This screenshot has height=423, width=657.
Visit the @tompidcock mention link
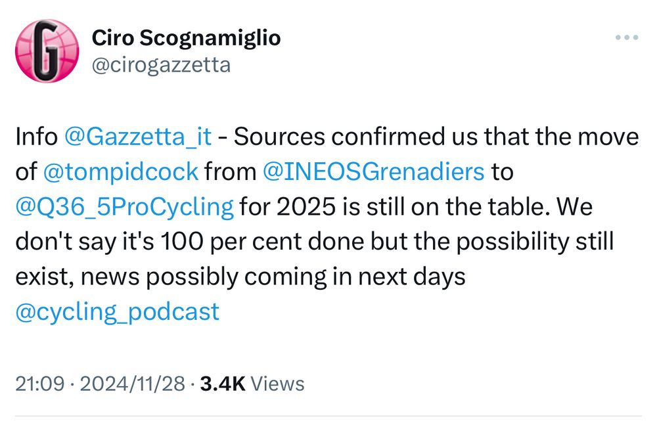[120, 172]
